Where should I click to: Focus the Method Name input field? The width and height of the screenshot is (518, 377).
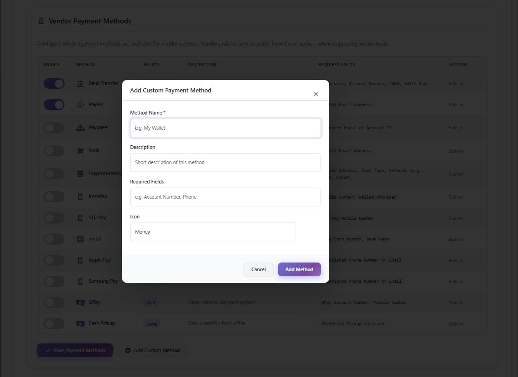pos(226,128)
